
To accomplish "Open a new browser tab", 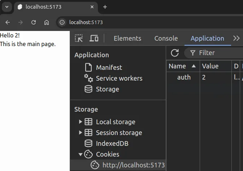I will coord(105,7).
